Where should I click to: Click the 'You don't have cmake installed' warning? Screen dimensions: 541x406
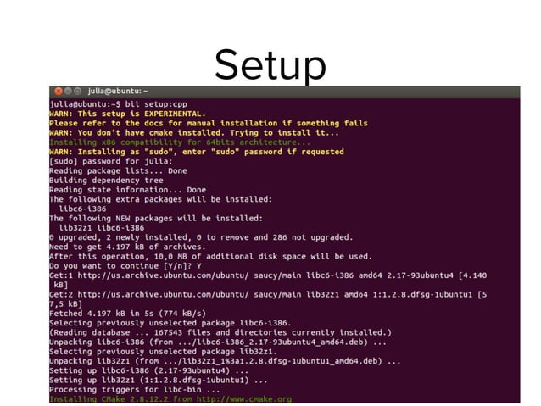(194, 133)
